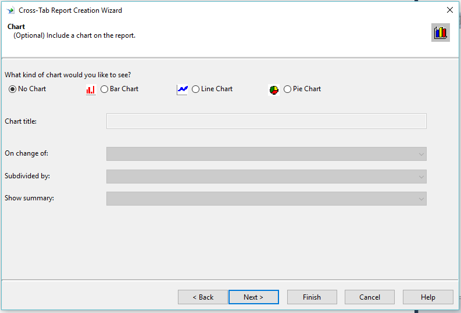Proceed with the Next button
461x313 pixels.
pos(253,297)
